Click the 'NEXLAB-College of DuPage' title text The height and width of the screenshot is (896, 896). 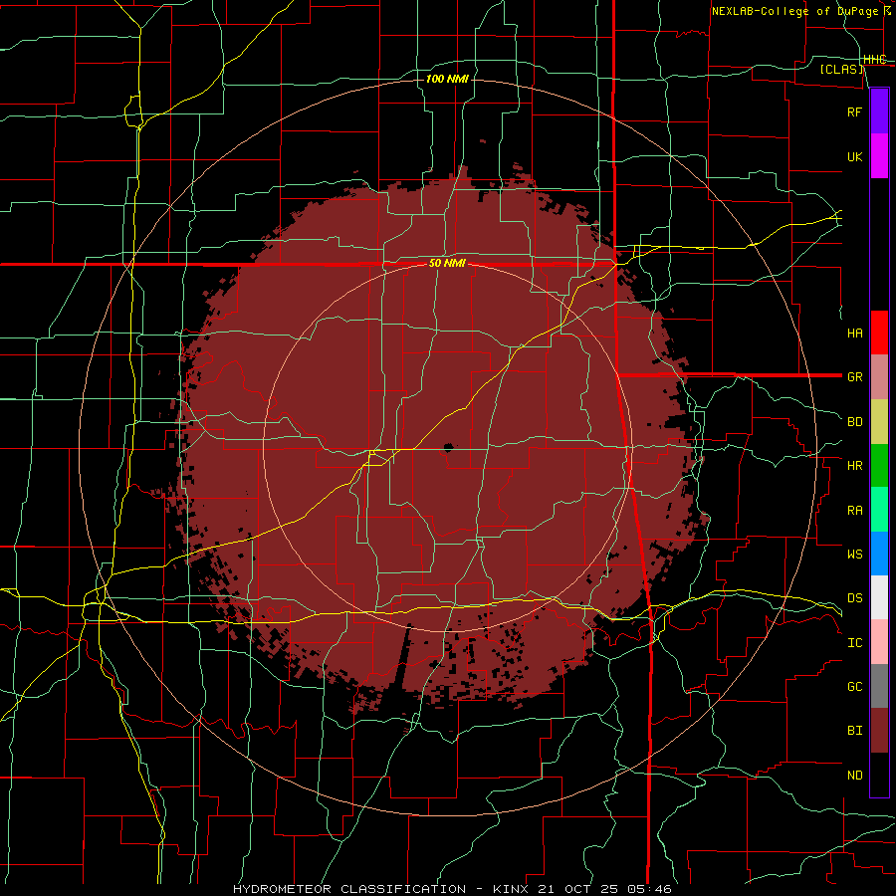pos(794,11)
